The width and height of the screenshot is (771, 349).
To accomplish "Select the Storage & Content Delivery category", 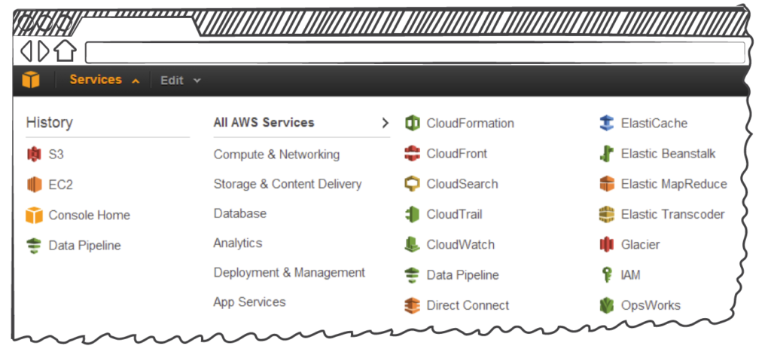I will pos(288,184).
